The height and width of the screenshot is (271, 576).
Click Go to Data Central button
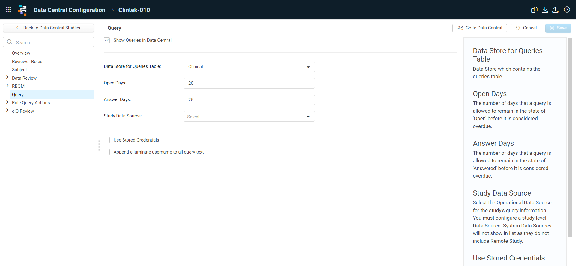click(479, 28)
